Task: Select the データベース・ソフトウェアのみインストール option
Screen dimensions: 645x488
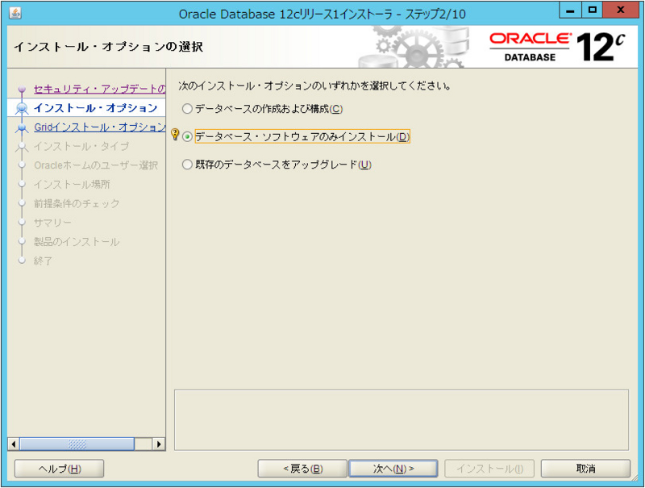Action: pos(187,136)
